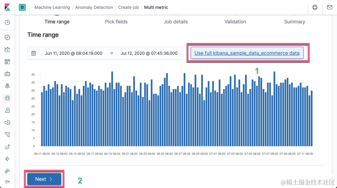The height and width of the screenshot is (188, 337).
Task: Open the newsfeed mail icon
Action: pyautogui.click(x=330, y=7)
